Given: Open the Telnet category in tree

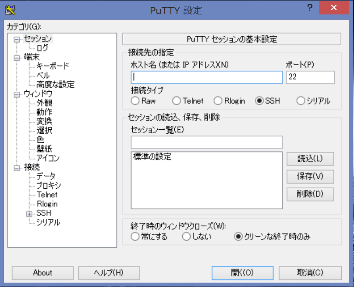Looking at the screenshot, I should [47, 195].
